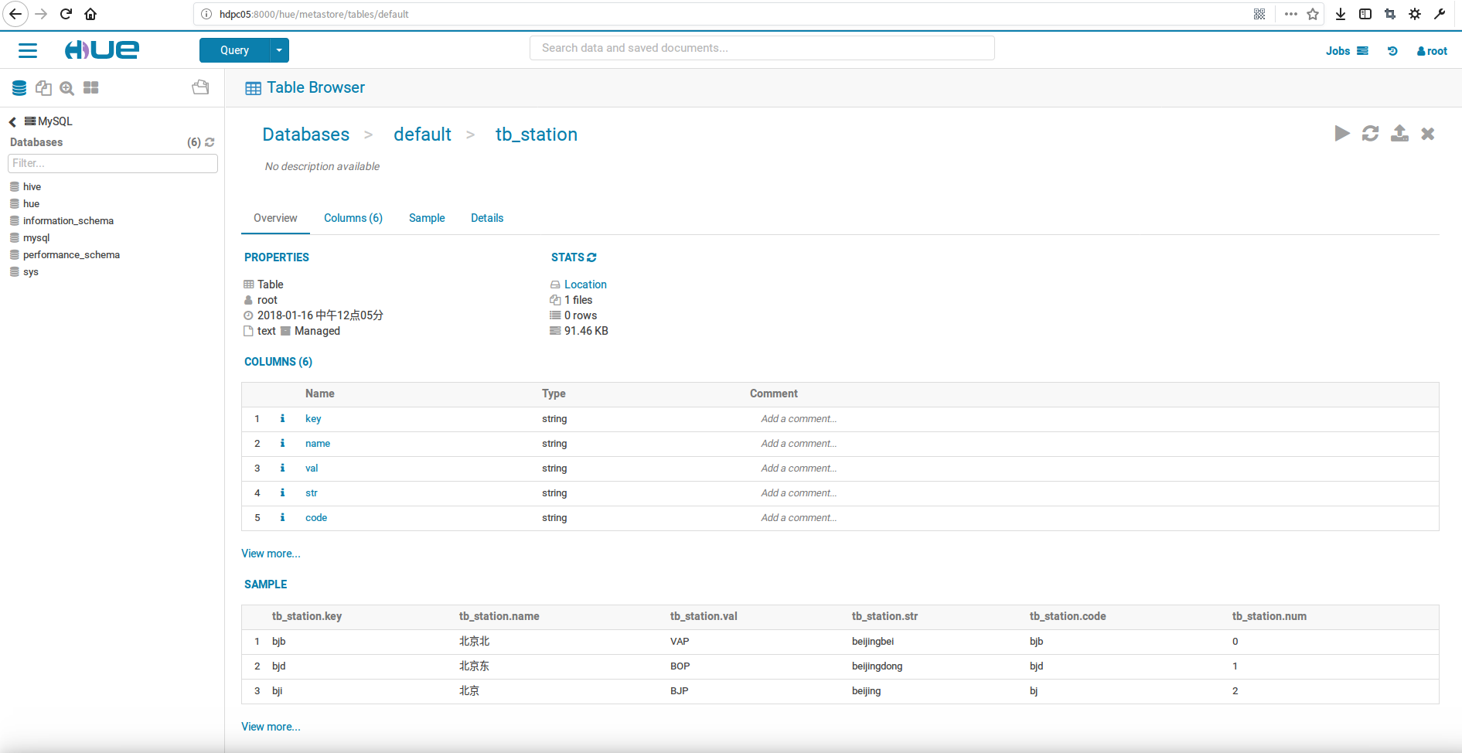The width and height of the screenshot is (1462, 753).
Task: Open the Query dropdown arrow
Action: pos(279,50)
